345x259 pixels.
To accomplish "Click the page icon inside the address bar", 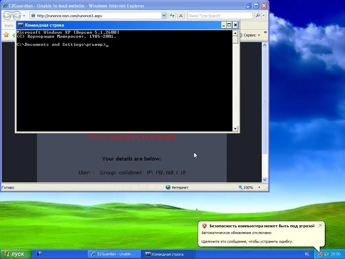I will tap(33, 16).
